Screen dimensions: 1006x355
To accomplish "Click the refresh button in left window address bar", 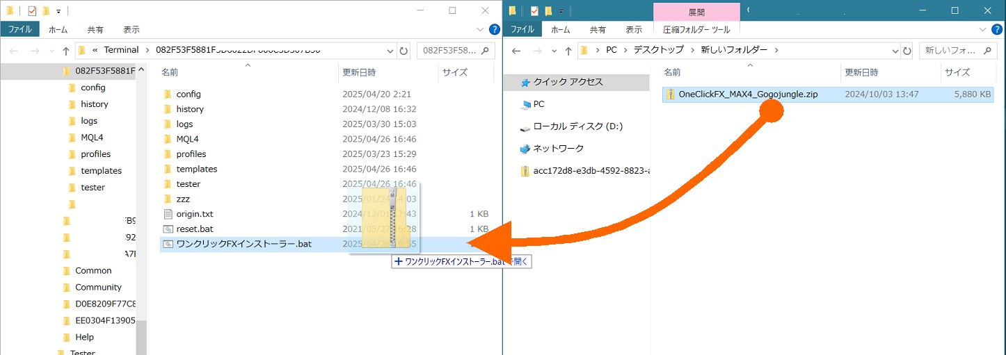I will pos(404,50).
